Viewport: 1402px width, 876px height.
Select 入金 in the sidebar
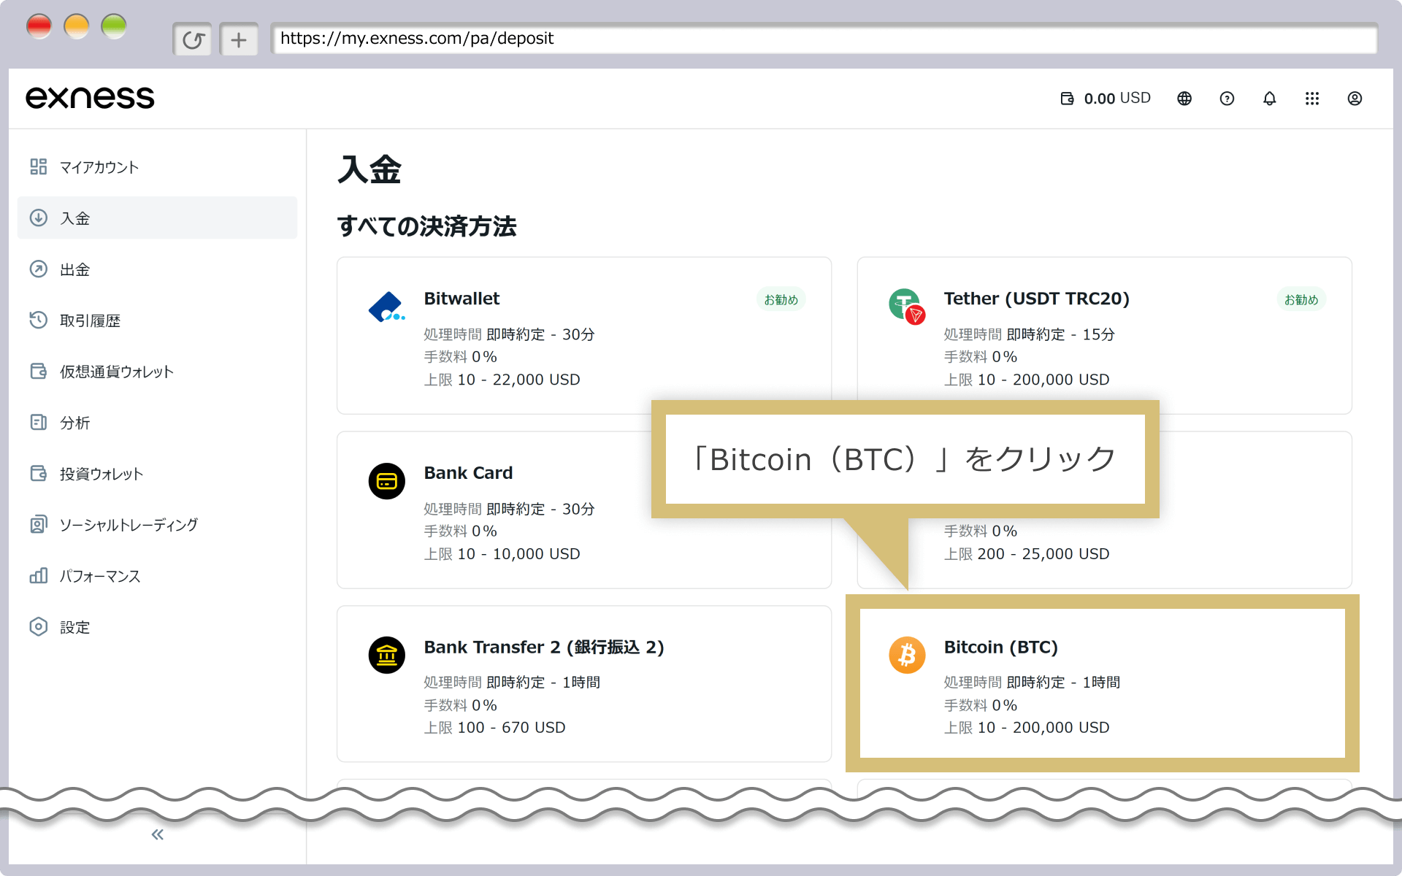(x=157, y=218)
